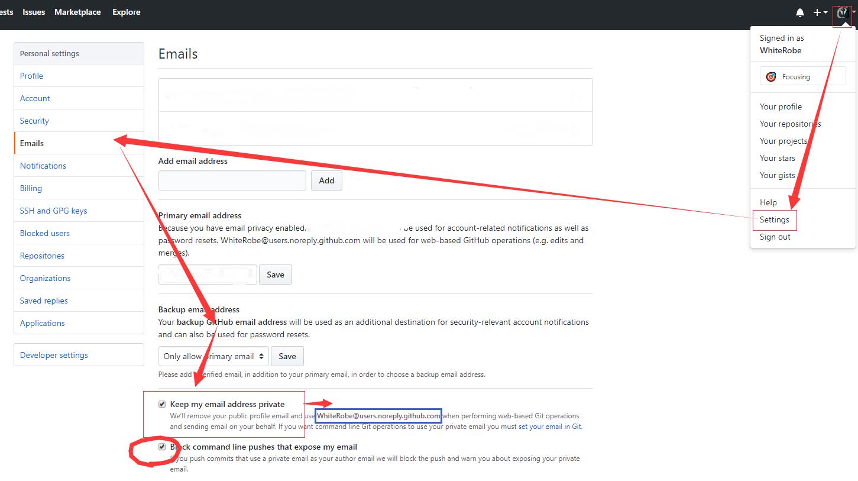Open Issues in top navigation
Image resolution: width=858 pixels, height=481 pixels.
[34, 12]
